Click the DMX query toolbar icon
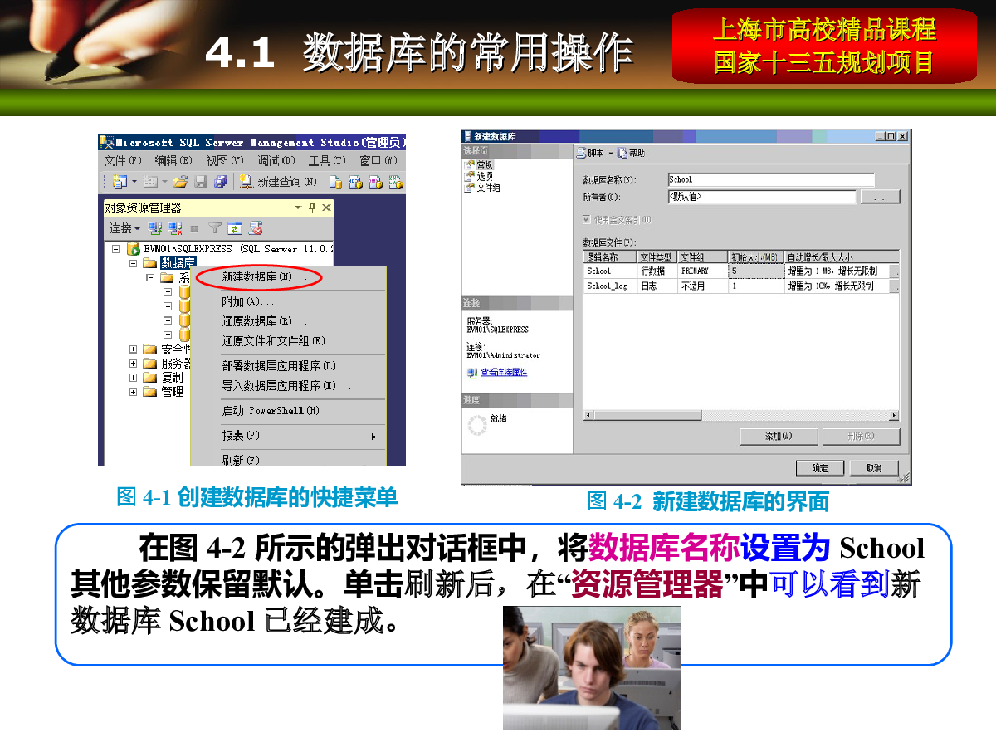 375,182
